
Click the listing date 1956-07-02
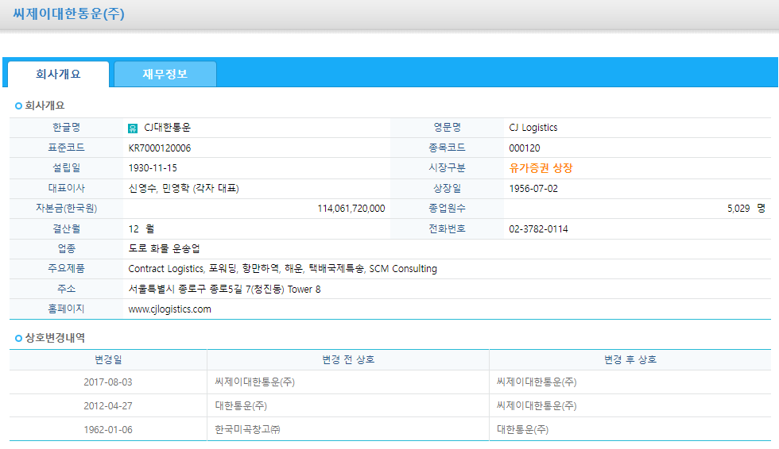click(533, 189)
